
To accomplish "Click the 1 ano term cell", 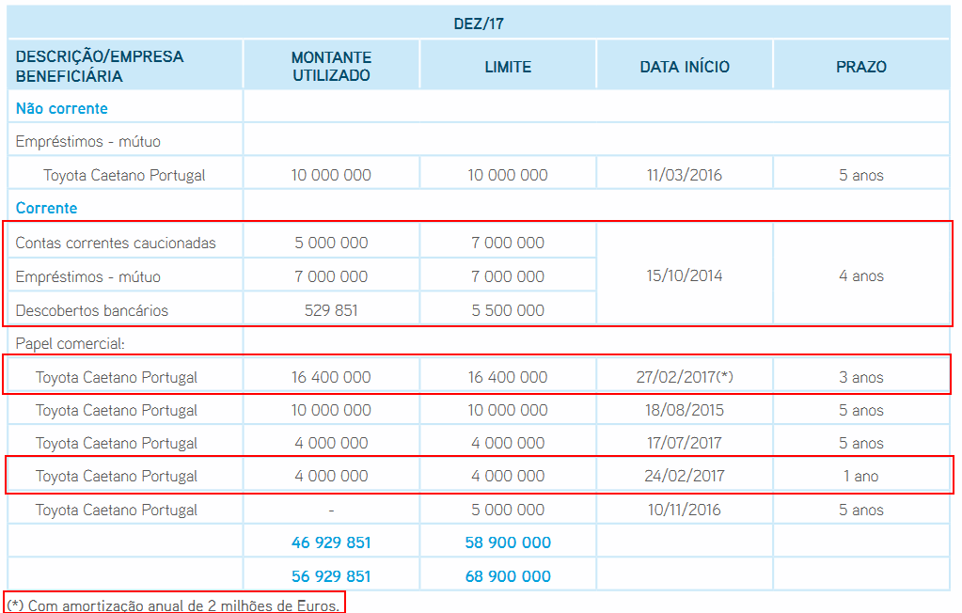I will tap(861, 476).
